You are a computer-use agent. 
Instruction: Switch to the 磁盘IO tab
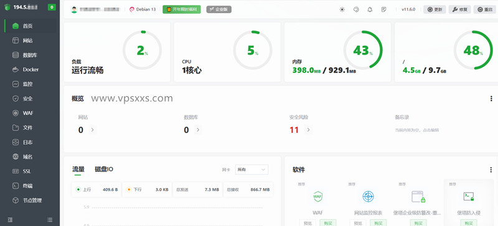tap(104, 169)
